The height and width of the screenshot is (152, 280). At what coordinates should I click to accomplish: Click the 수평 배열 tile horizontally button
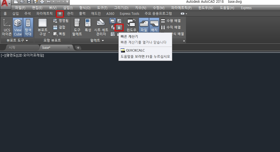(x=171, y=21)
